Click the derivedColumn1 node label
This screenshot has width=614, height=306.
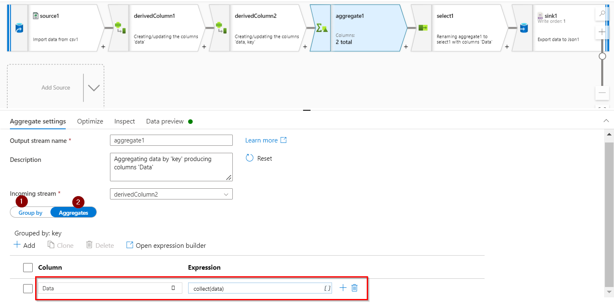click(155, 16)
